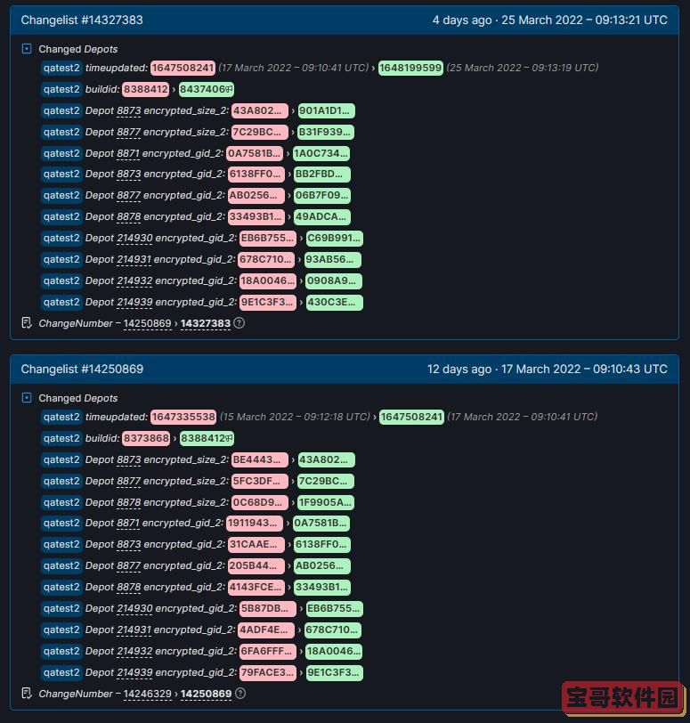Click qatest2 tag on buildid 8373868 row
690x723 pixels.
61,438
